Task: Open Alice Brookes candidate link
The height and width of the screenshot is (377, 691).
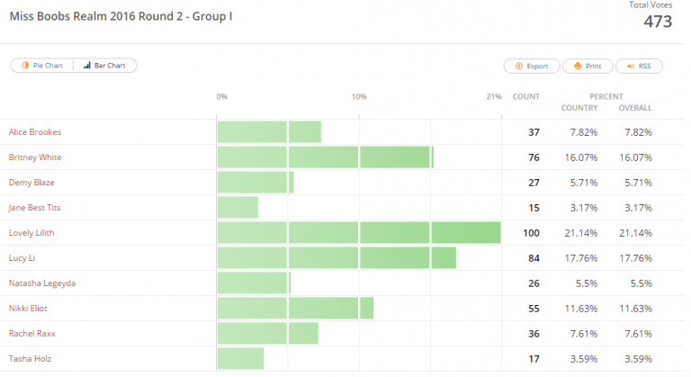Action: [x=35, y=132]
